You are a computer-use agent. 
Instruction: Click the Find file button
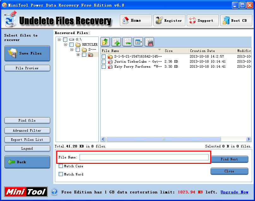pyautogui.click(x=27, y=120)
